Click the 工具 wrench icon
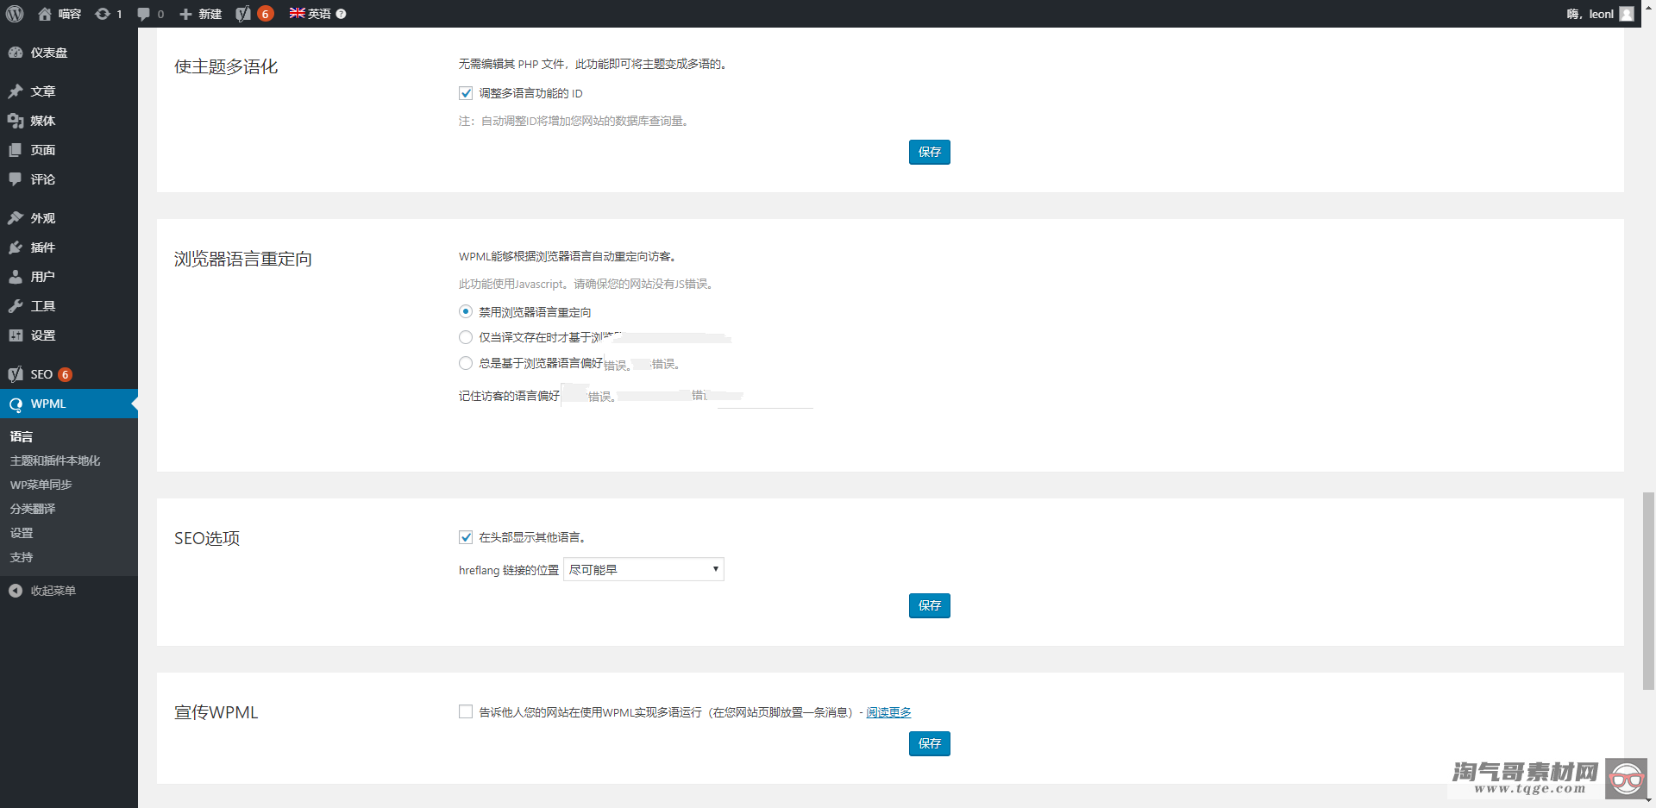The image size is (1656, 808). click(x=16, y=306)
